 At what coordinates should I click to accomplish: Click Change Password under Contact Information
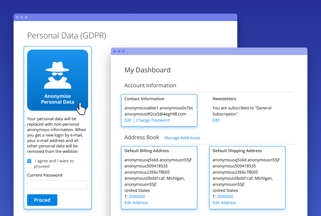pos(153,120)
